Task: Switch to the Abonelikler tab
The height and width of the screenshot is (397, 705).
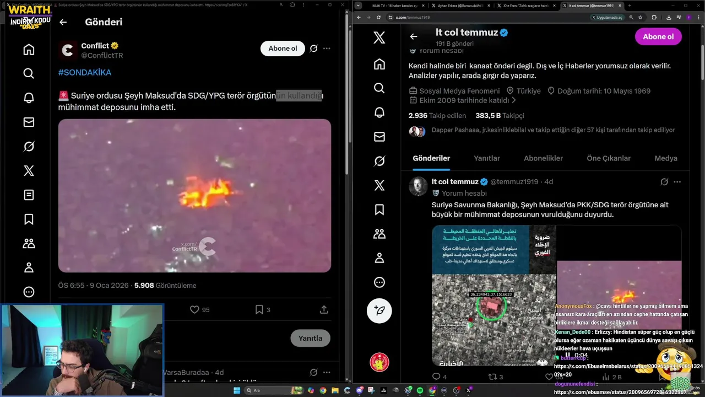Action: [543, 158]
